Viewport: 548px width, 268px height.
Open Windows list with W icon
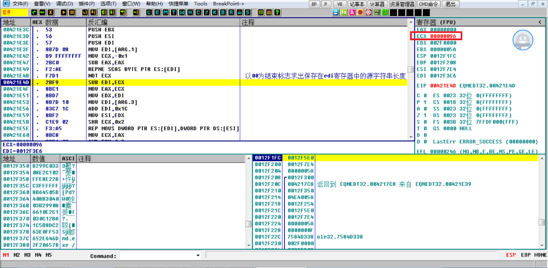pyautogui.click(x=182, y=12)
